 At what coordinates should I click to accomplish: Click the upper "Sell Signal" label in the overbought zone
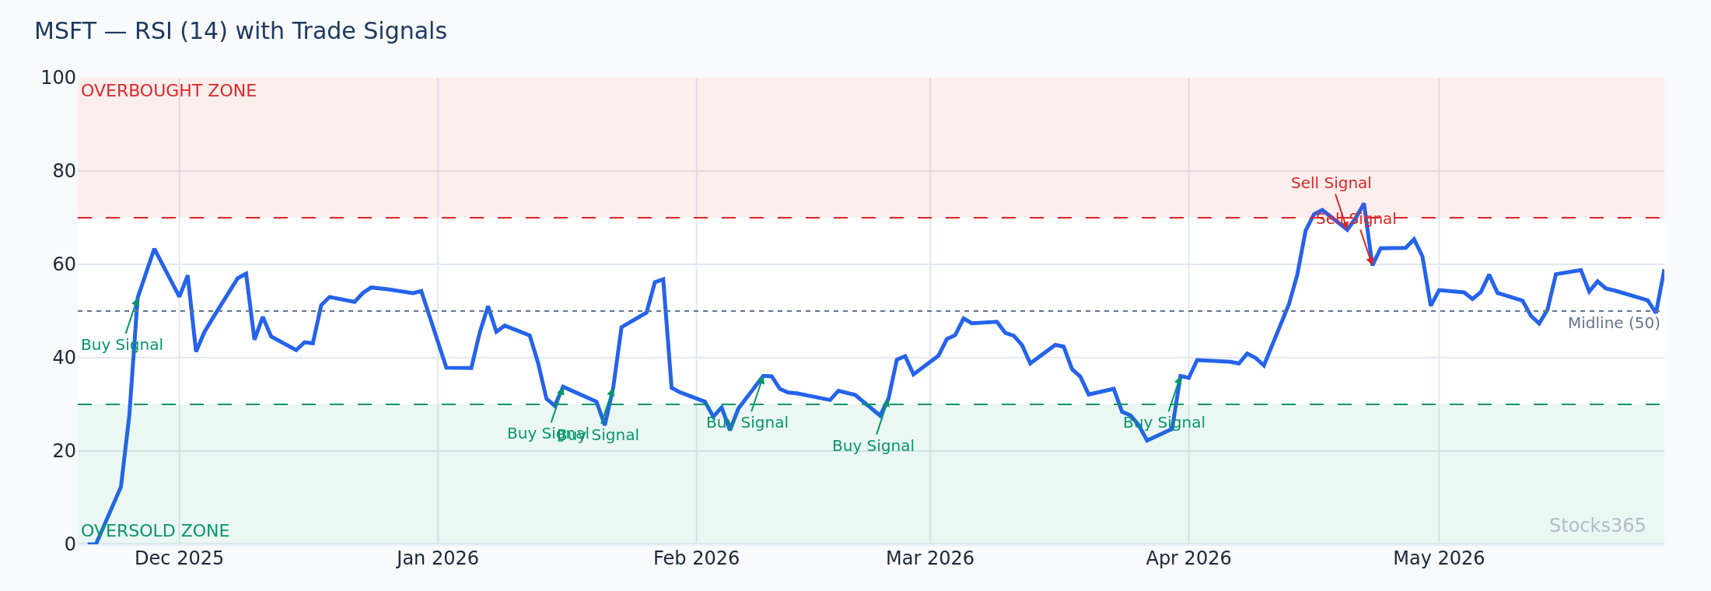pos(1331,184)
